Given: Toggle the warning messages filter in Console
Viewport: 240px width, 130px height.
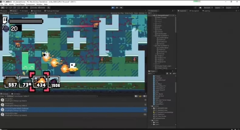Looking at the screenshot, I should tap(141, 96).
